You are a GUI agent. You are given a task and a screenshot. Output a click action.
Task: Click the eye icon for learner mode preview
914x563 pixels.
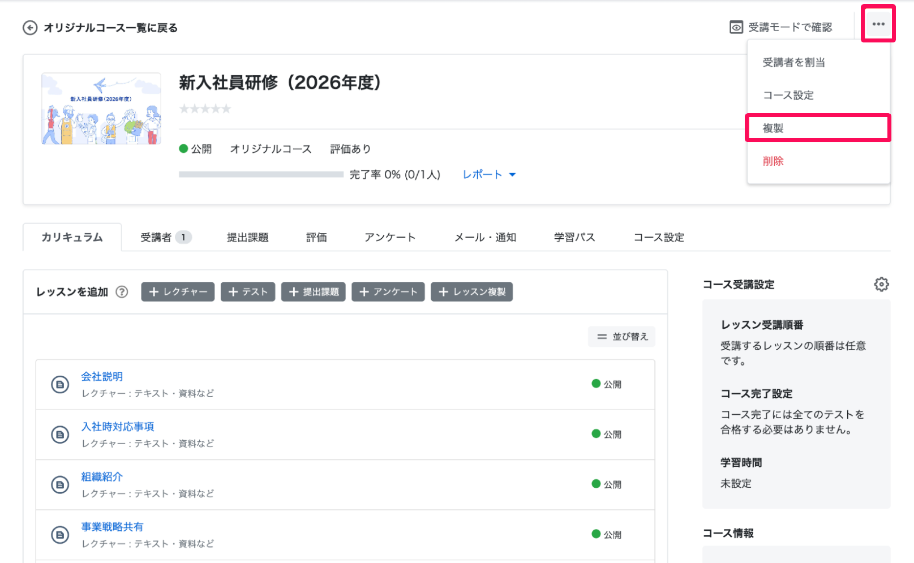(x=736, y=27)
